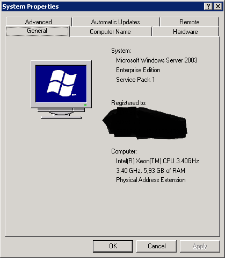
Task: Click the Microsoft Windows Server 2003 text
Action: (157, 60)
